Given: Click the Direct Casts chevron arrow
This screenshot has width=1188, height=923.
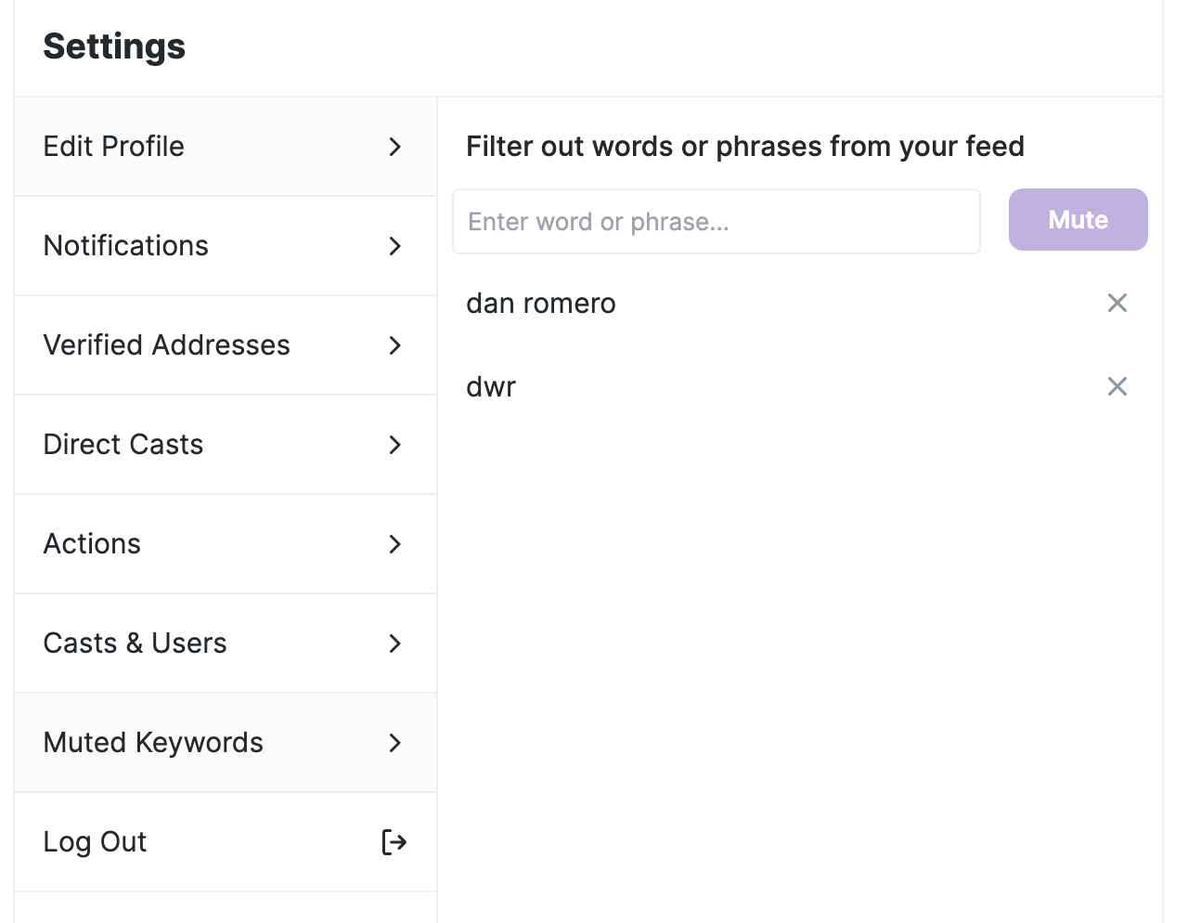Looking at the screenshot, I should click(395, 445).
